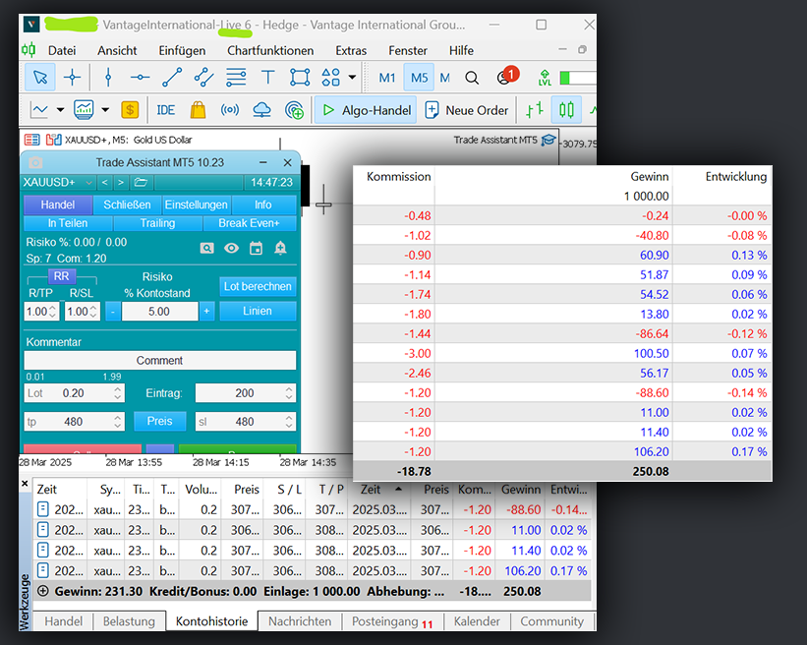The width and height of the screenshot is (807, 645).
Task: Toggle the RR mode button
Action: pyautogui.click(x=61, y=276)
